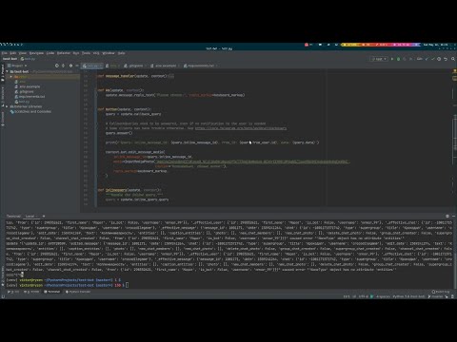Click the terminal panel settings gear
This screenshot has height=342, width=457.
[447, 216]
